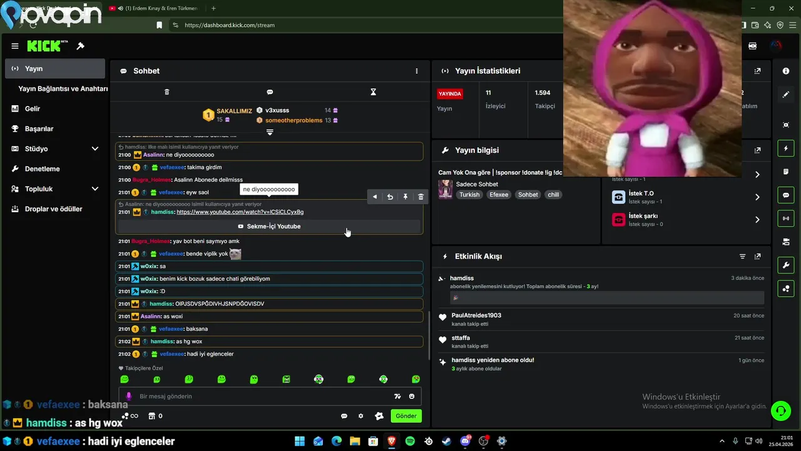801x451 pixels.
Task: Click the gavel moderator icon next to Kick logo
Action: [x=80, y=46]
